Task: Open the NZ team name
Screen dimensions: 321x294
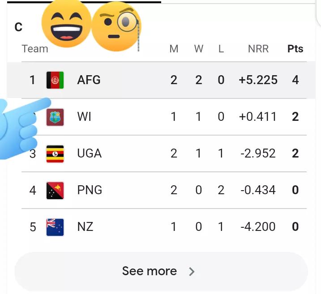Action: [x=85, y=227]
